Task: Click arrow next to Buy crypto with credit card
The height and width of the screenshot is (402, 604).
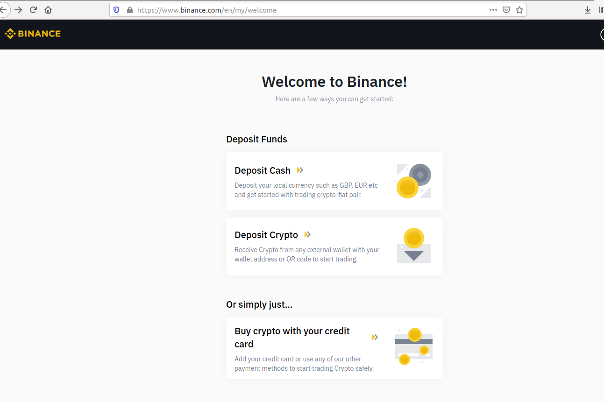Action: [375, 337]
